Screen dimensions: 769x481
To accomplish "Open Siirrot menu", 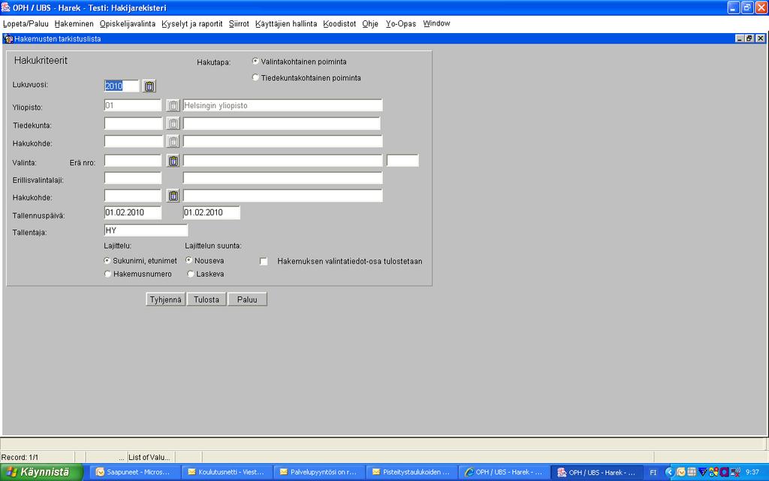I will click(239, 23).
